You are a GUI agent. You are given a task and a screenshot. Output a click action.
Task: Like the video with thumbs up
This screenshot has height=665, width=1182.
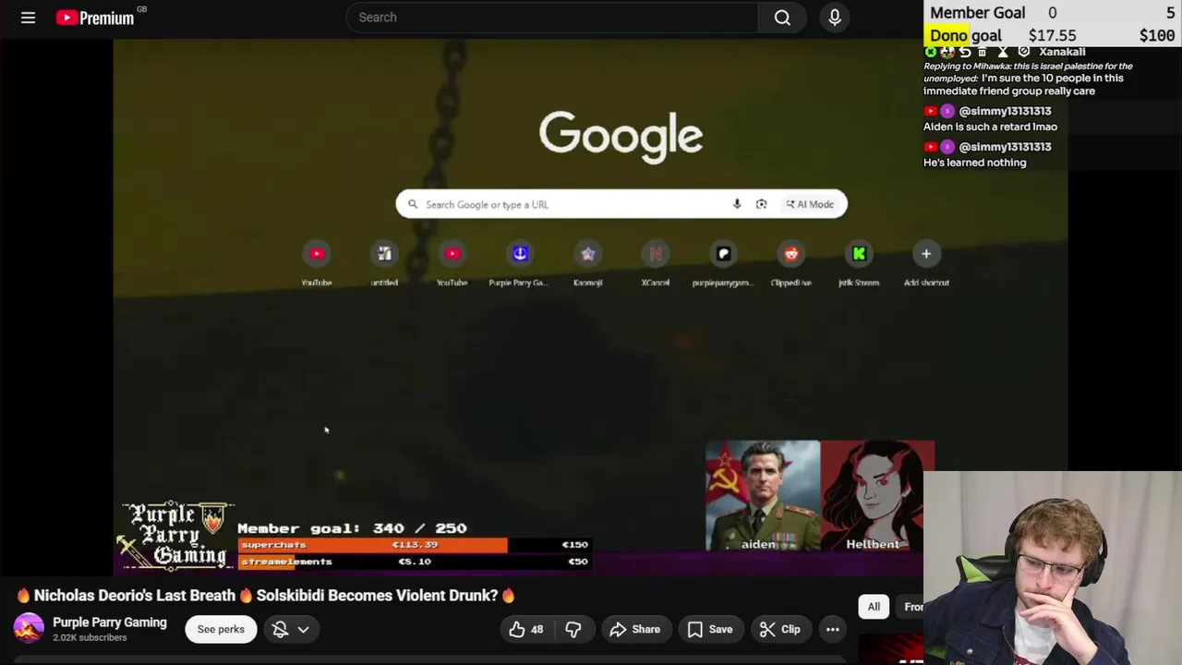tap(526, 629)
